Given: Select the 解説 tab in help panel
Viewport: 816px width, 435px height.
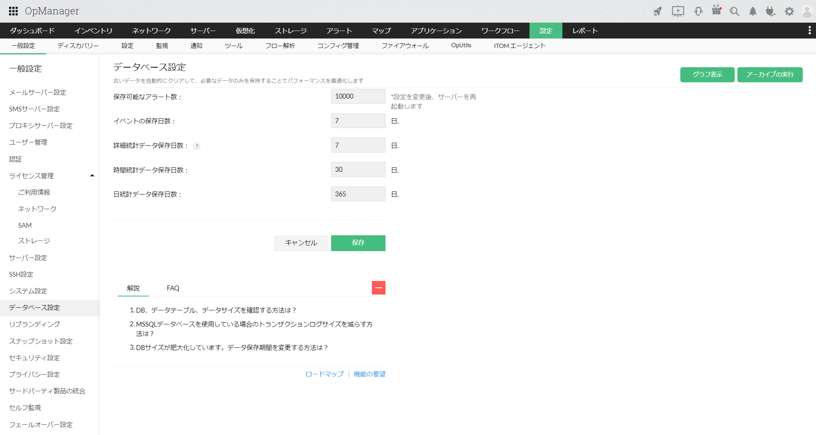Looking at the screenshot, I should (x=133, y=288).
